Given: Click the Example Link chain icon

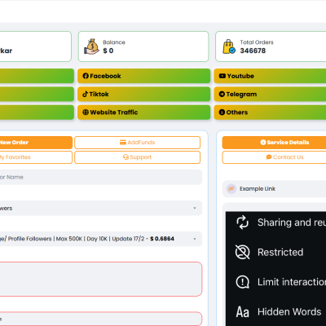Looking at the screenshot, I should (x=231, y=188).
